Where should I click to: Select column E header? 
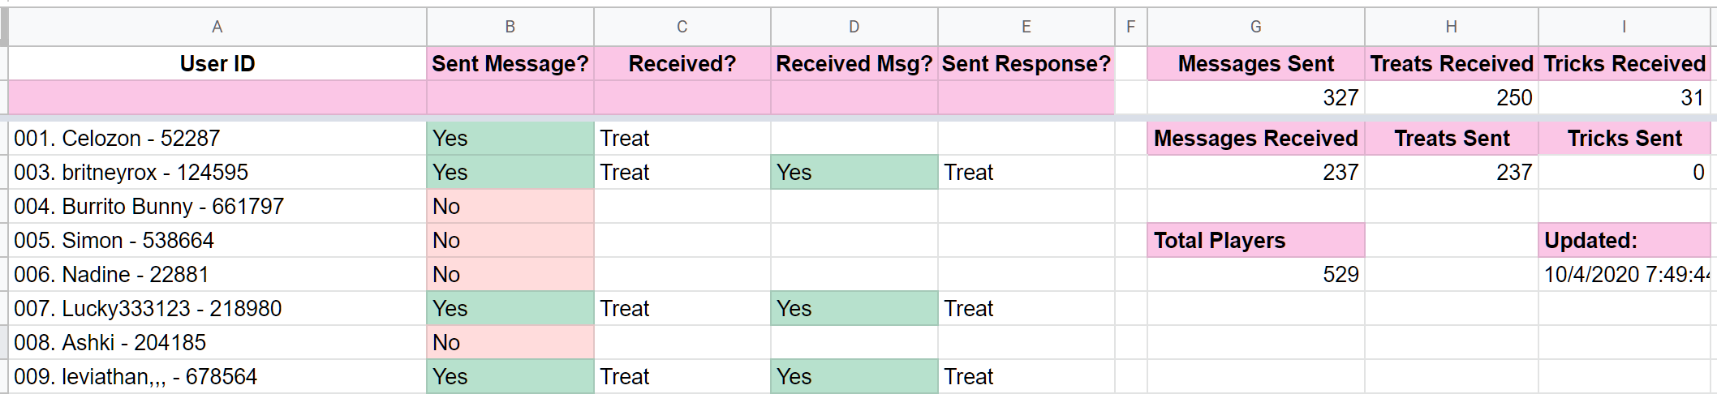tap(1026, 27)
